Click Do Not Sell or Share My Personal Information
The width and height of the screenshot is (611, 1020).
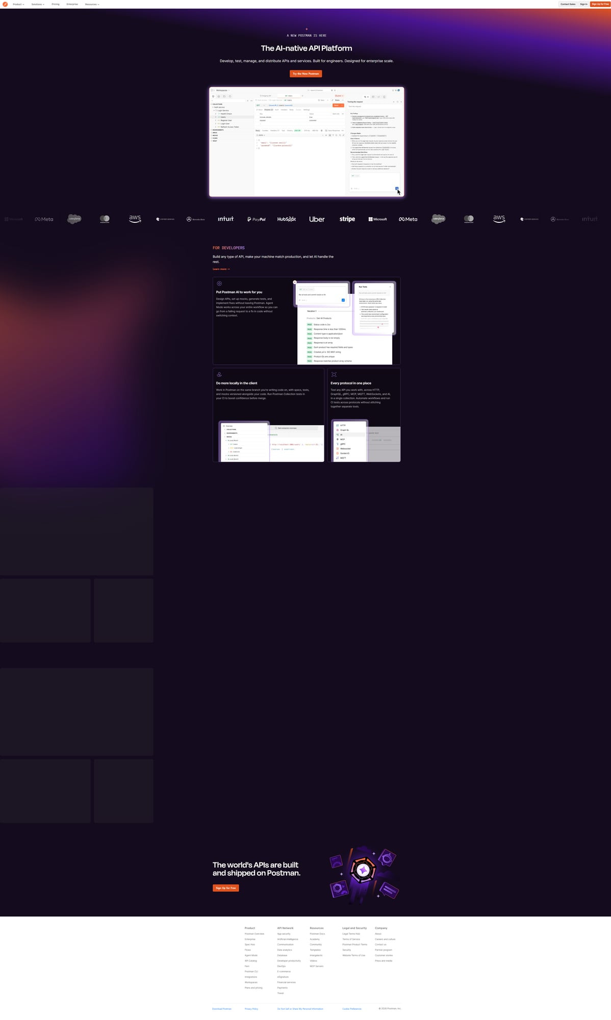coord(300,1009)
